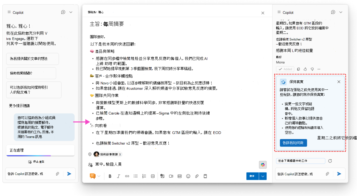
Task: Click the blue post (發佈) button
Action: pos(252,176)
